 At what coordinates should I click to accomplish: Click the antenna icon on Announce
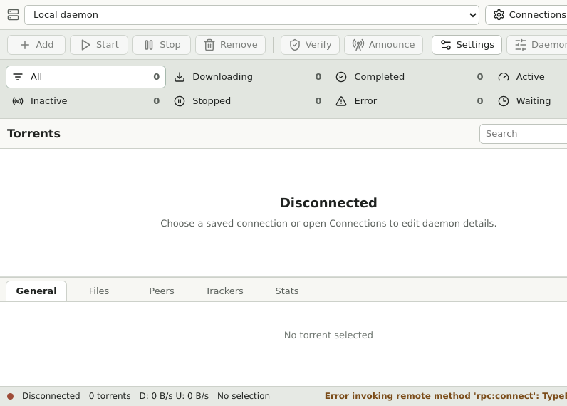tap(358, 45)
